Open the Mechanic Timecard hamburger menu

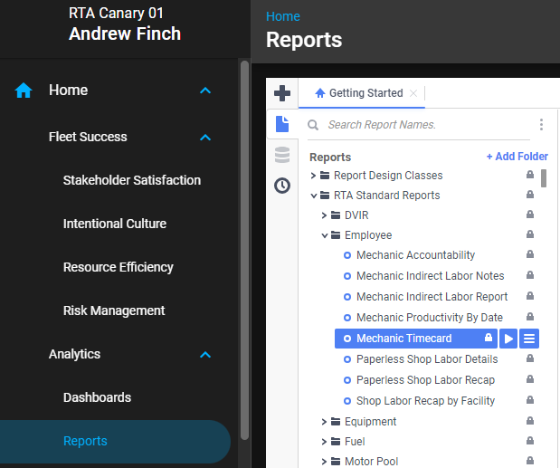(x=530, y=339)
